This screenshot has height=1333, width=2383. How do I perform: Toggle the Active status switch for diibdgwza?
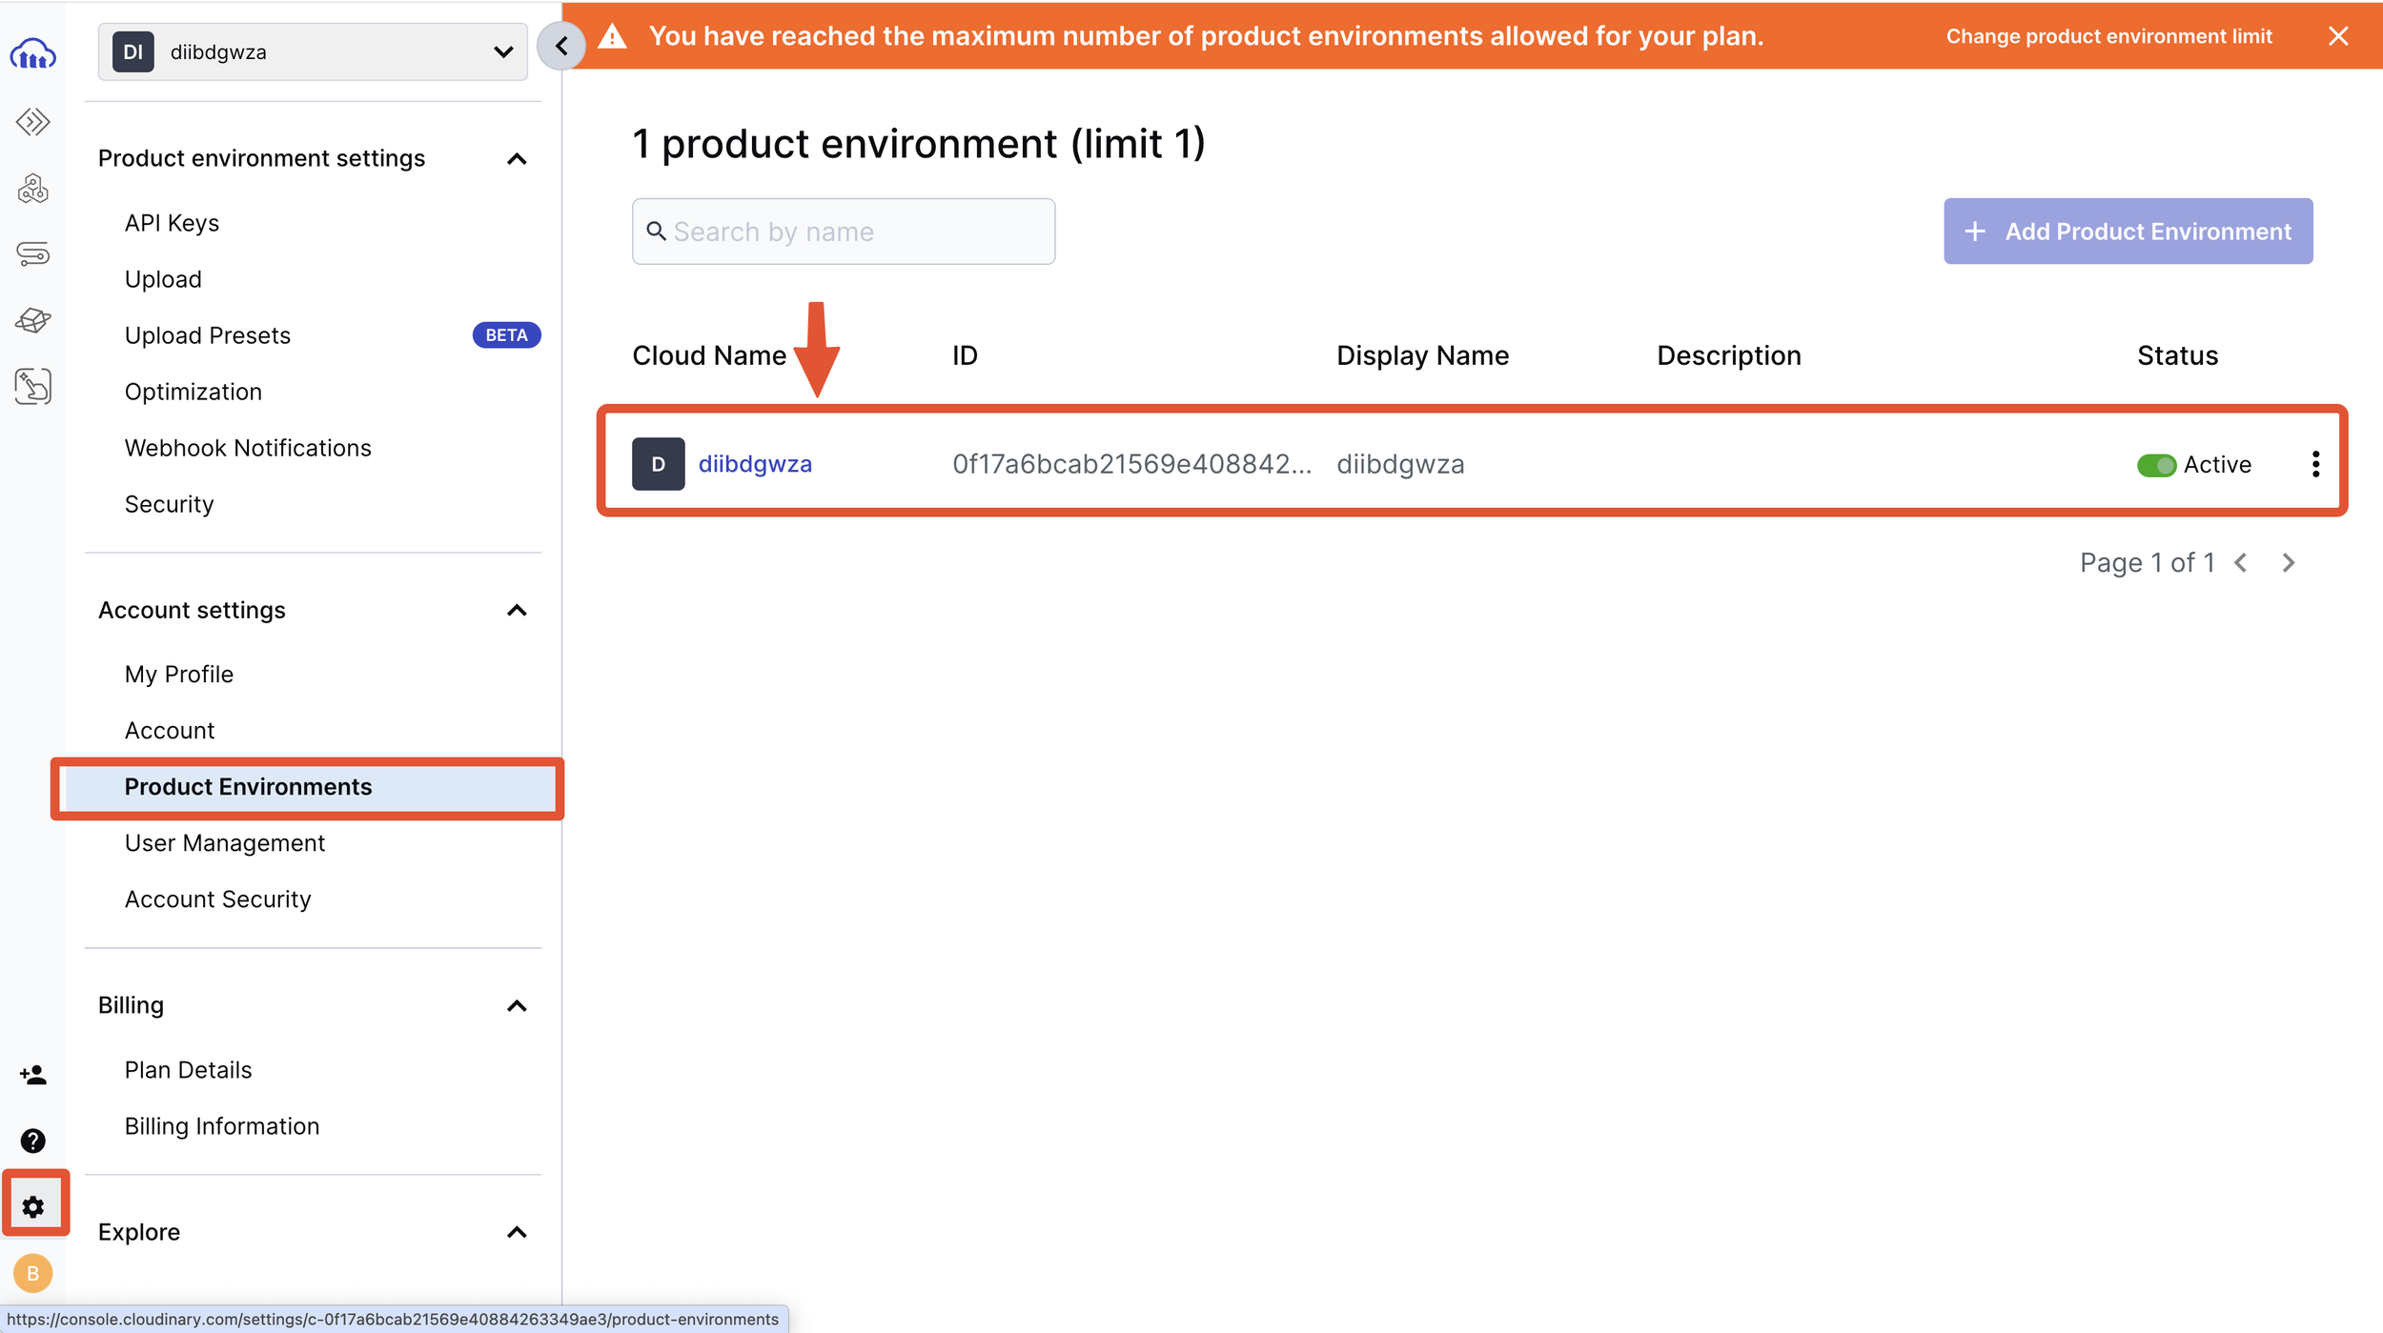tap(2158, 464)
